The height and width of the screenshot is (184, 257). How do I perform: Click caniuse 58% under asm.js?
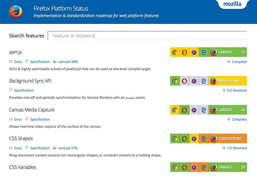tap(68, 61)
